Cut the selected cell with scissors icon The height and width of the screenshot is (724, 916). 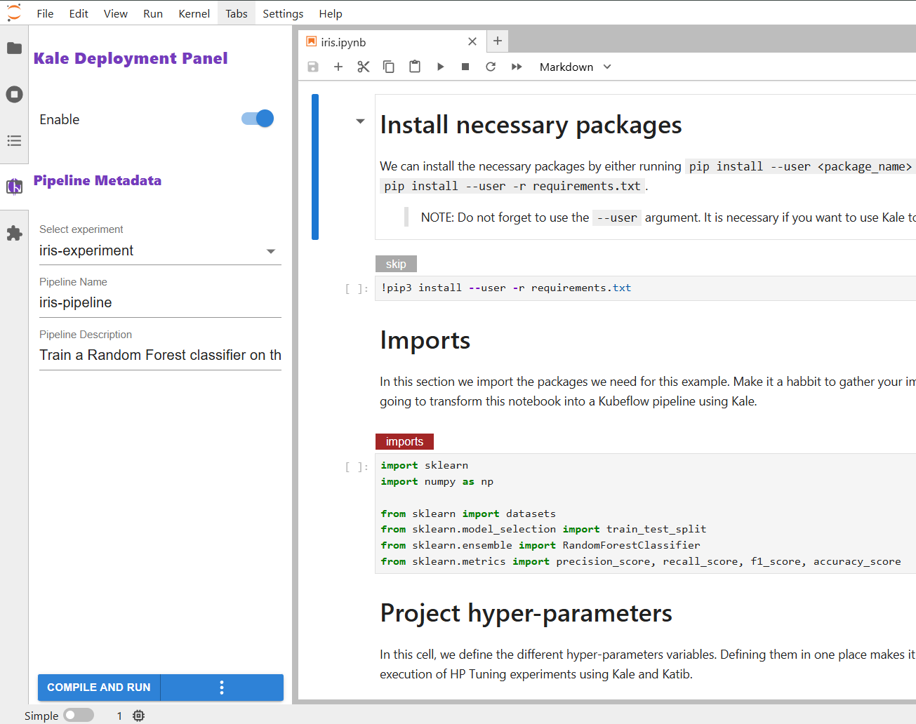363,67
